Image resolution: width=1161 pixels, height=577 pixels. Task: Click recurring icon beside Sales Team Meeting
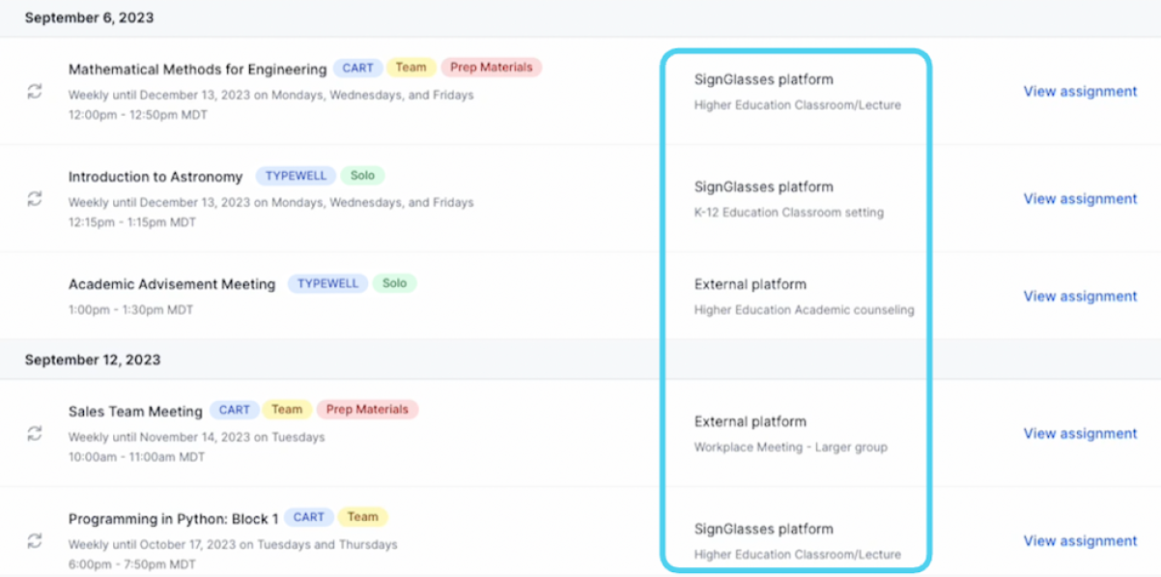35,433
